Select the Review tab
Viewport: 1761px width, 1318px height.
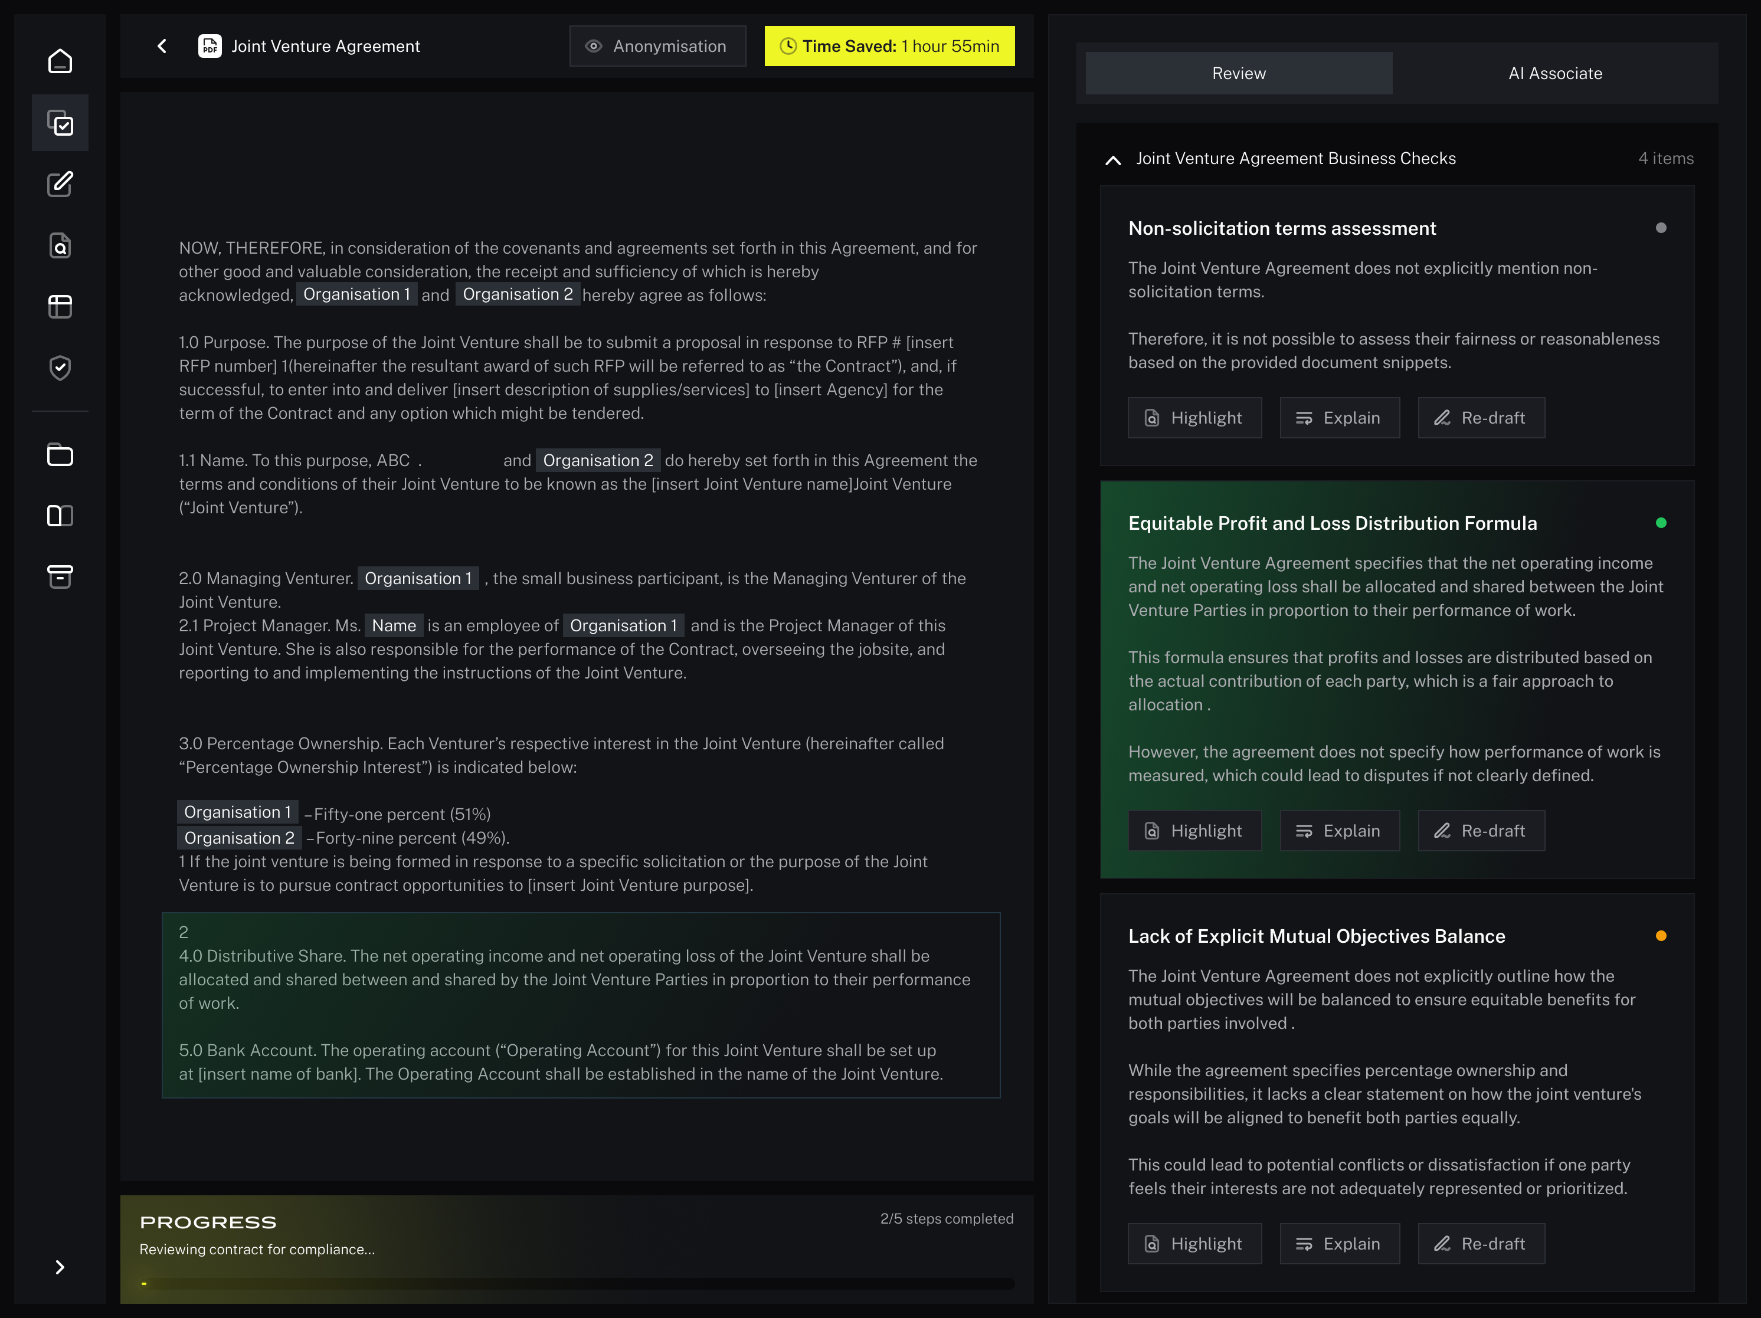coord(1239,73)
